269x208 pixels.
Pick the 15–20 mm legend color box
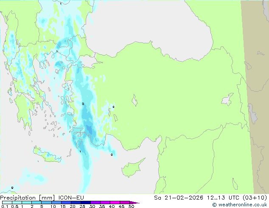click(66, 202)
